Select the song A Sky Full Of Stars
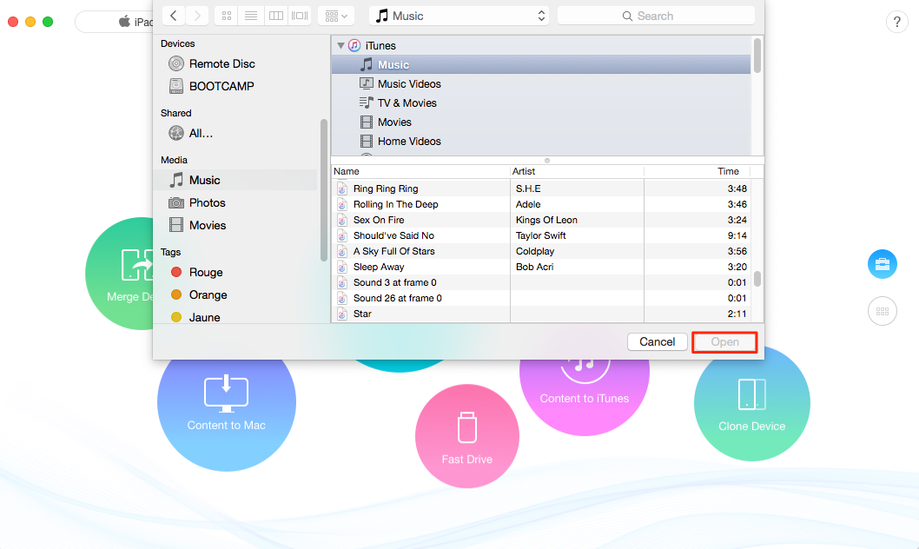The height and width of the screenshot is (549, 919). pos(393,251)
